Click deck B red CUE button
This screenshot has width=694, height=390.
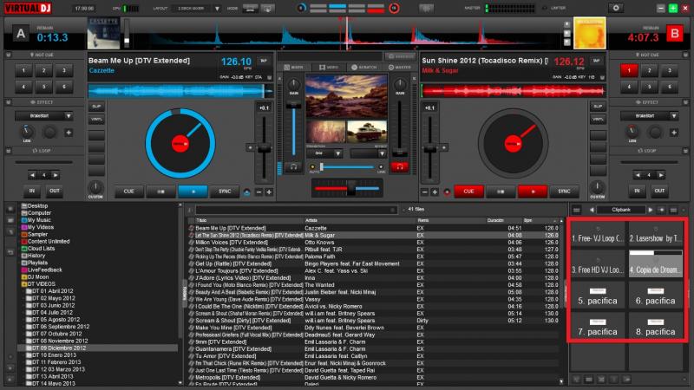[468, 192]
